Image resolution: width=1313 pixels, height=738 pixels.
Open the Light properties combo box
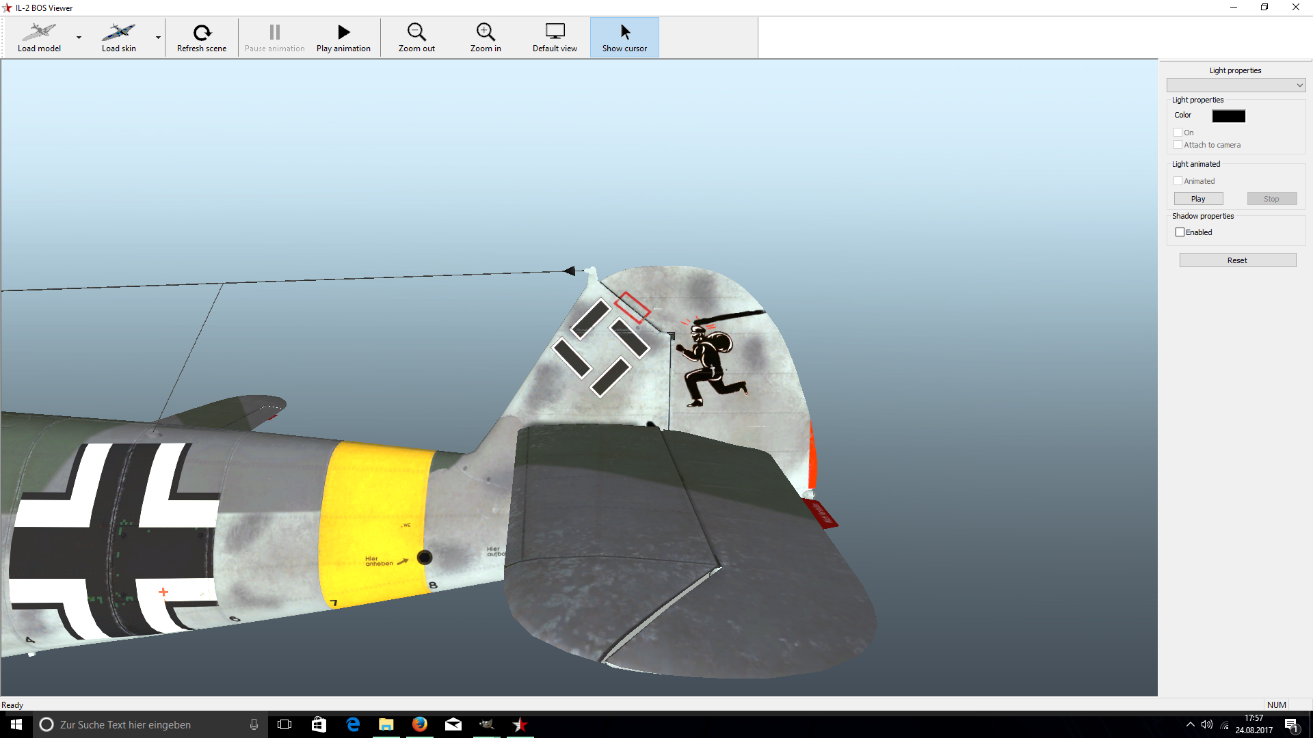[1236, 85]
